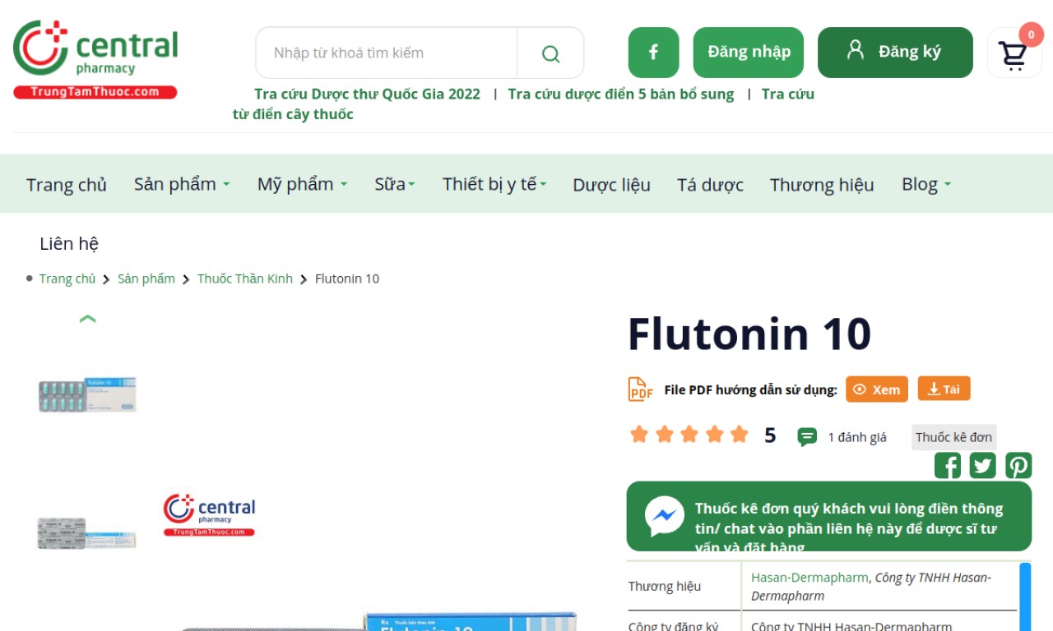Screen dimensions: 1053x631
Task: Open Tra cứu dược điển 5 bản bổ sung
Action: tap(621, 94)
